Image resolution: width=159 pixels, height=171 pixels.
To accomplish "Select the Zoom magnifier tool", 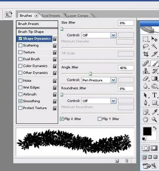I will point(154,119).
